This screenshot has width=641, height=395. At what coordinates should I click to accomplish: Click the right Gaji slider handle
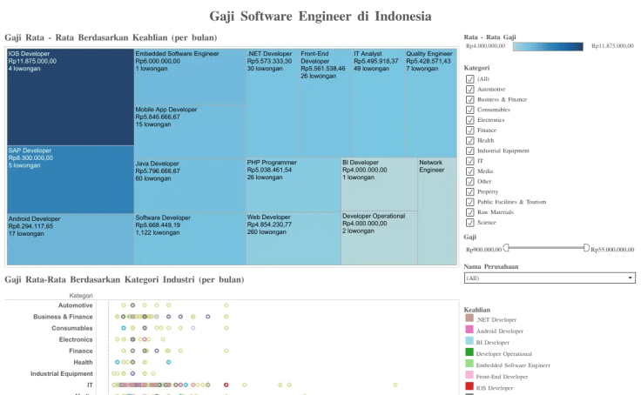point(586,248)
